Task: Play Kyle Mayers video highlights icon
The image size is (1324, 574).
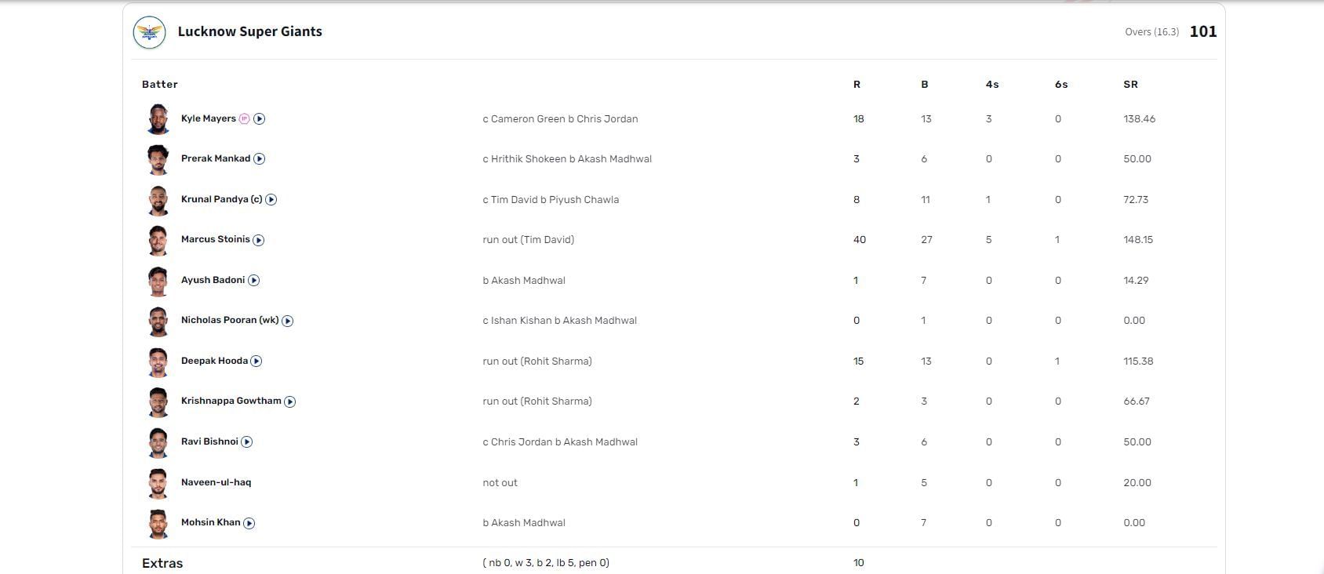Action: point(260,119)
